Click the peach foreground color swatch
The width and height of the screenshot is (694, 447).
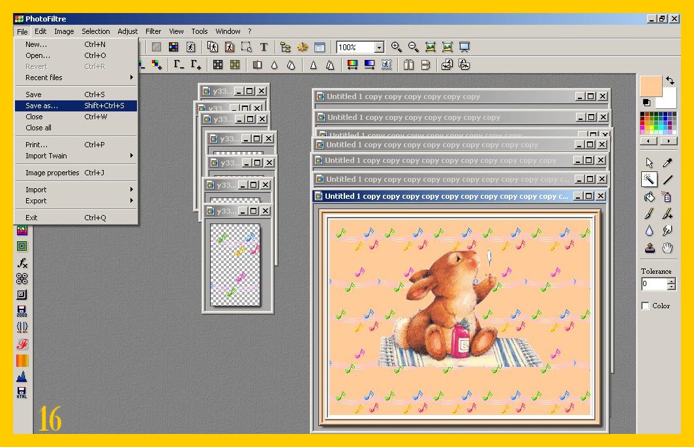pos(650,85)
